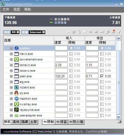This screenshot has width=124, height=135.
Task: Click the kswebshield.exe shield icon
Action: click(x=17, y=59)
